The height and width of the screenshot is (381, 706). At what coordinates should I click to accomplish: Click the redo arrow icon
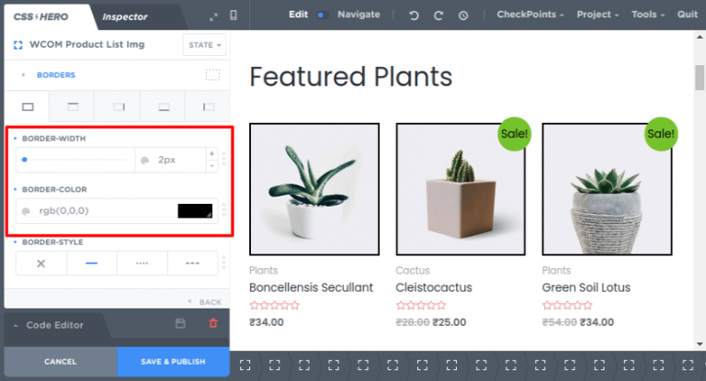[x=438, y=16]
